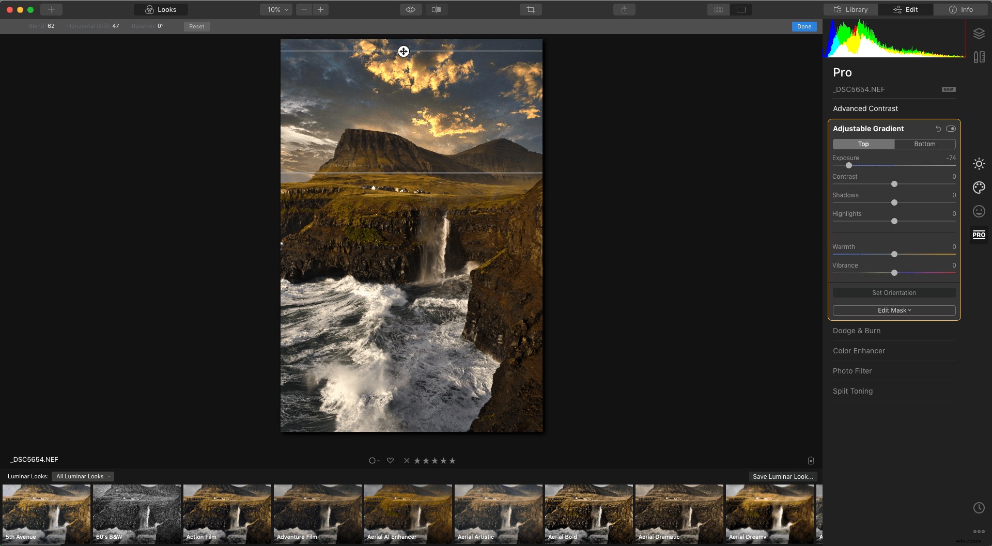
Task: Select the Essentials sun icon in sidebar
Action: [x=979, y=163]
